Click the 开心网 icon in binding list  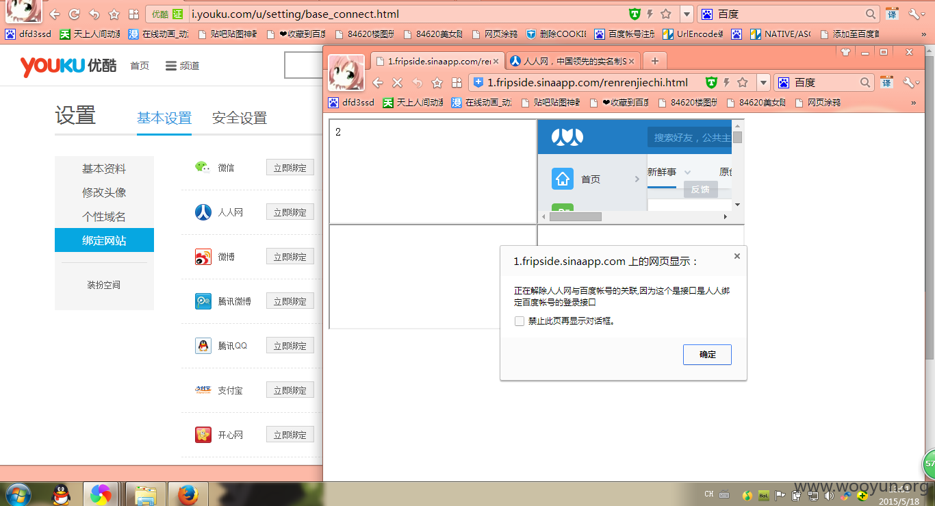[203, 435]
